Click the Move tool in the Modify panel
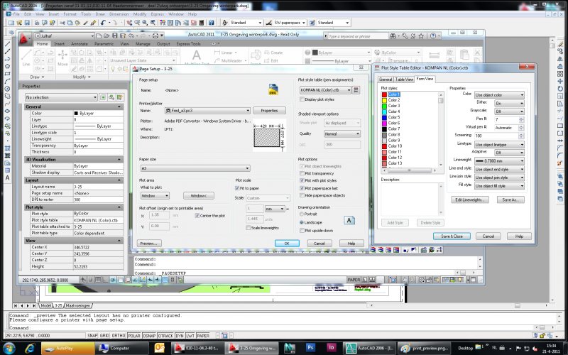The image size is (568, 355). coord(62,59)
